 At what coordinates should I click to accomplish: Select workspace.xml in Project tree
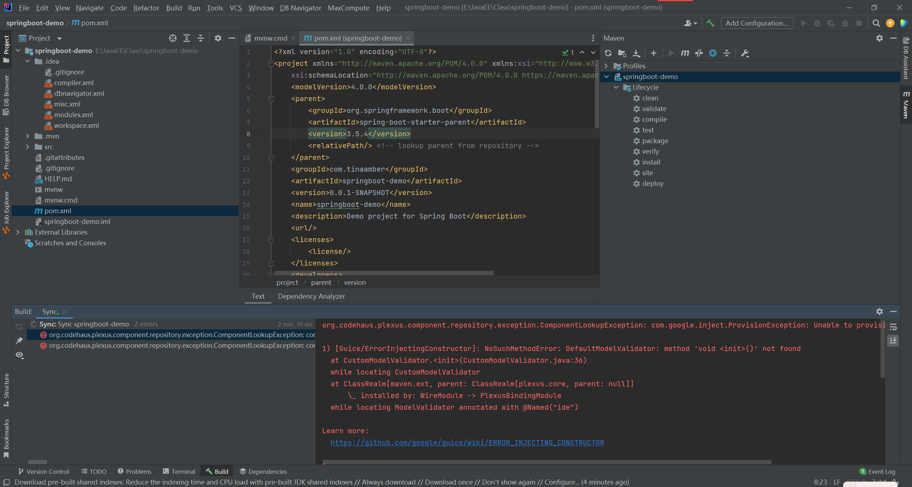point(76,125)
